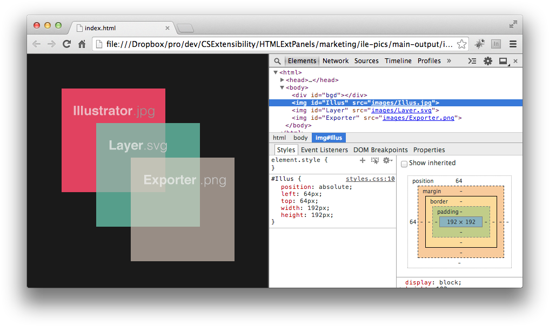The height and width of the screenshot is (326, 549).
Task: Click 192 × 192 content box
Action: [461, 222]
